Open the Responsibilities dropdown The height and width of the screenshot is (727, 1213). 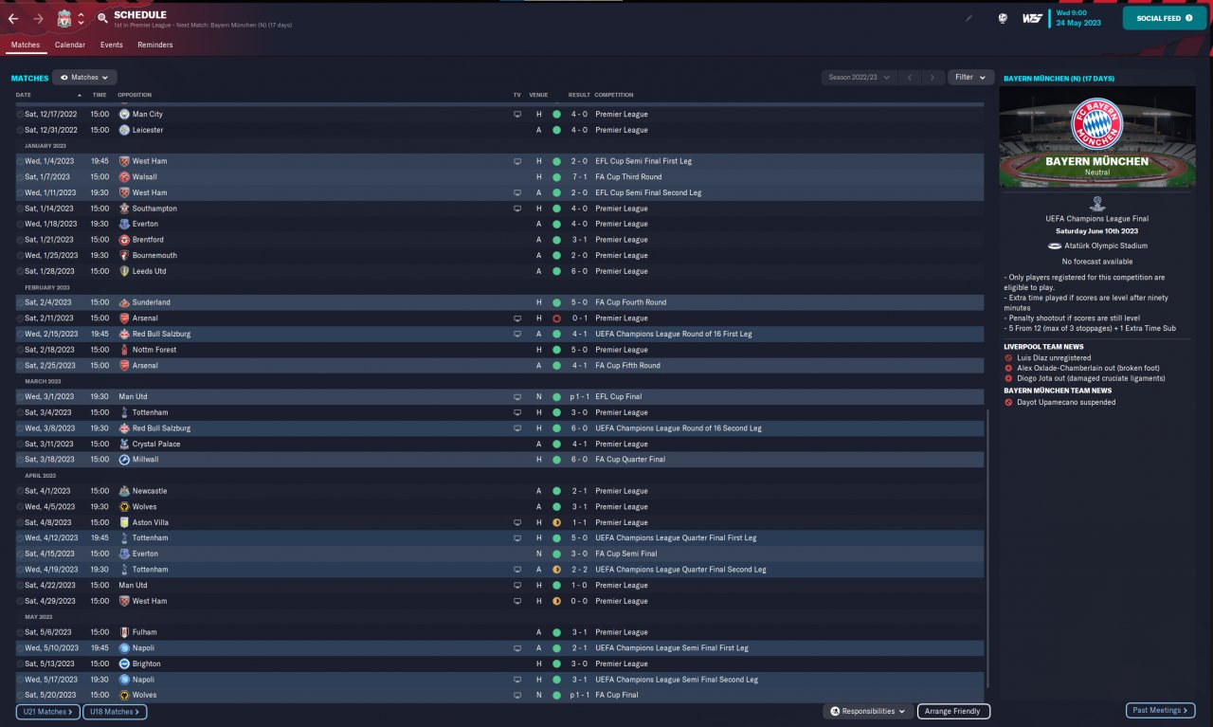[x=868, y=711]
